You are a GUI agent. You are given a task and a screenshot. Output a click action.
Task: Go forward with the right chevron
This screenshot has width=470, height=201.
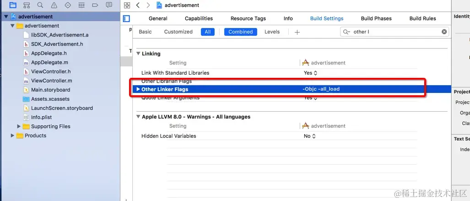(148, 5)
